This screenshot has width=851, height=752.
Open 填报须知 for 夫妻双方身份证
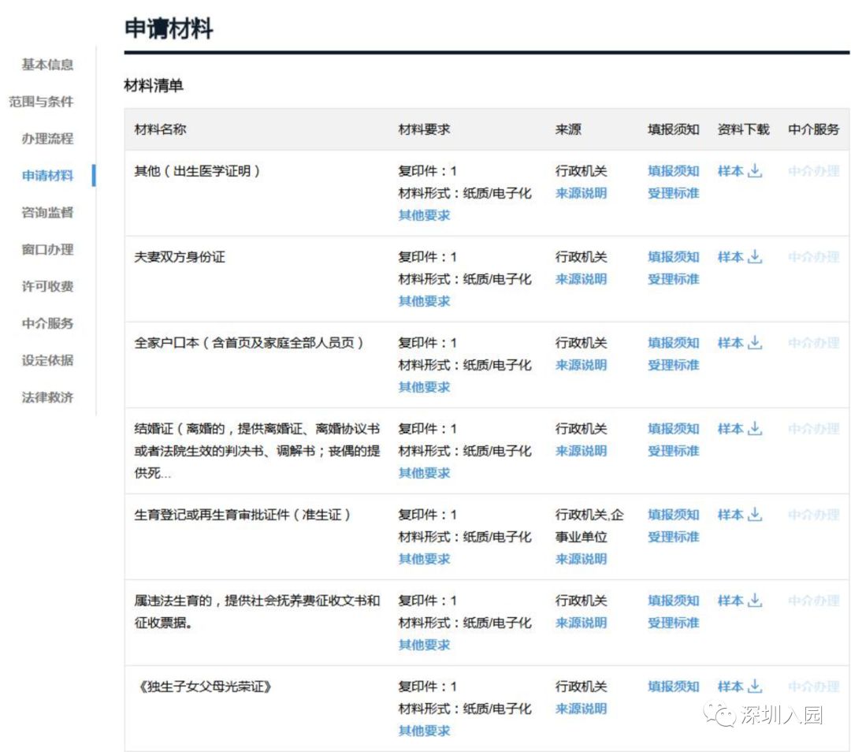pos(674,257)
